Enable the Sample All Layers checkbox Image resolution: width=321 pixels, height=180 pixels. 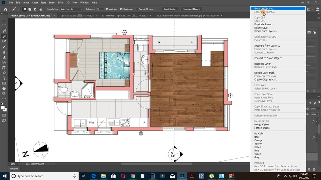(137, 9)
